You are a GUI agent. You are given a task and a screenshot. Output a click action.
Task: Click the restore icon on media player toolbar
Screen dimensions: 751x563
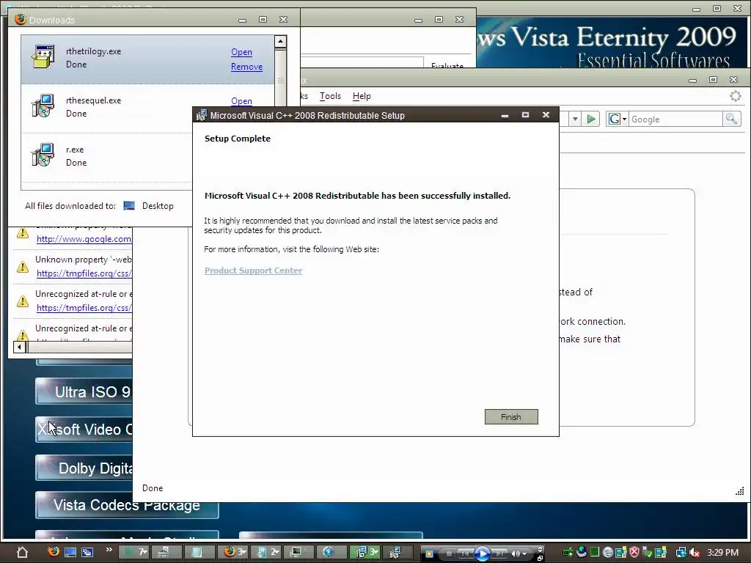click(540, 558)
